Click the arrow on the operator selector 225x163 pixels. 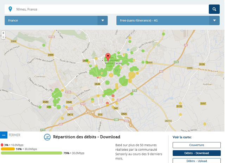pos(214,20)
